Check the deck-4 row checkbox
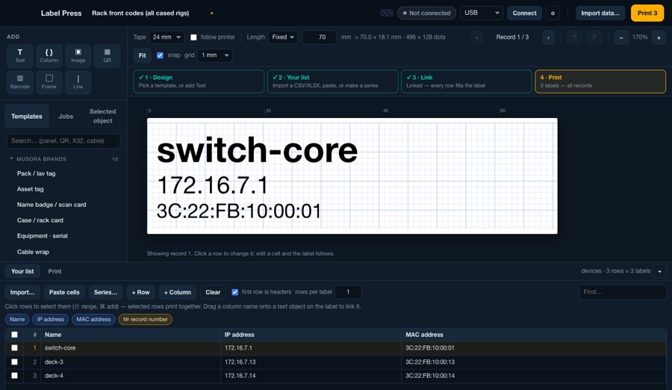The width and height of the screenshot is (672, 390). point(15,376)
